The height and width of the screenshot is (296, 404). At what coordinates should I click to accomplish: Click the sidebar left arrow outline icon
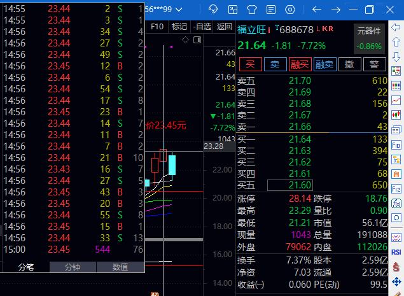396,27
